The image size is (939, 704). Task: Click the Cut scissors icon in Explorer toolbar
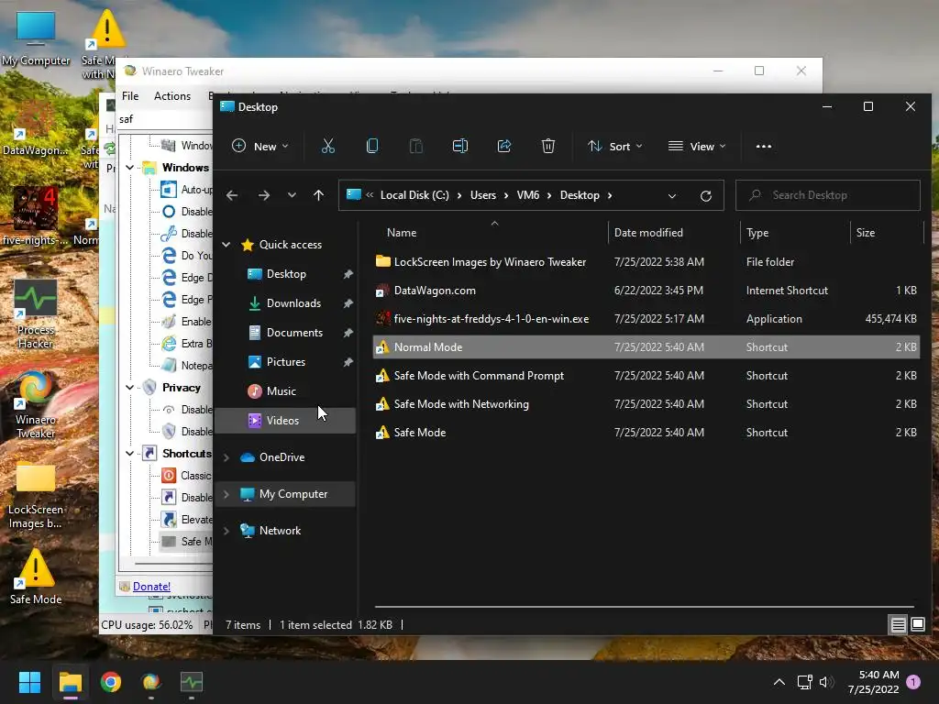click(327, 146)
